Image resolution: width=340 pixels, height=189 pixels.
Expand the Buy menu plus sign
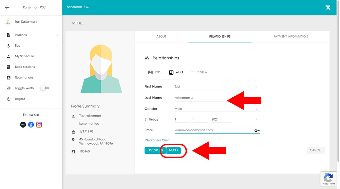(x=57, y=46)
